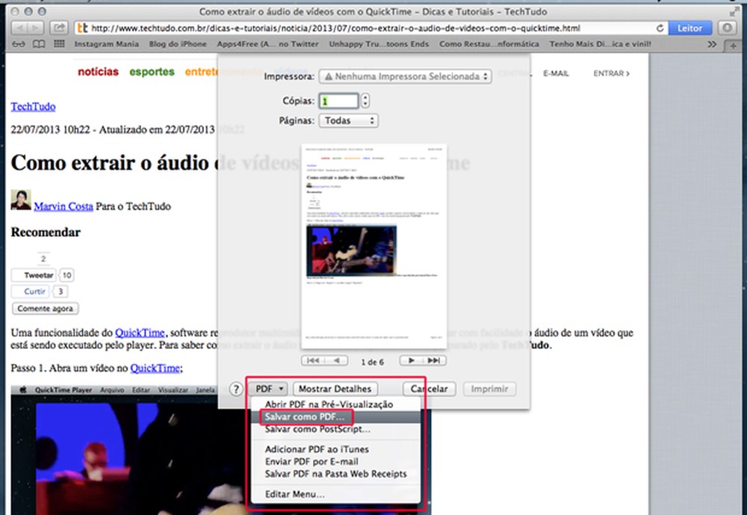747x515 pixels.
Task: Toggle Safari full-screen arrows in the title bar
Action: pyautogui.click(x=734, y=11)
